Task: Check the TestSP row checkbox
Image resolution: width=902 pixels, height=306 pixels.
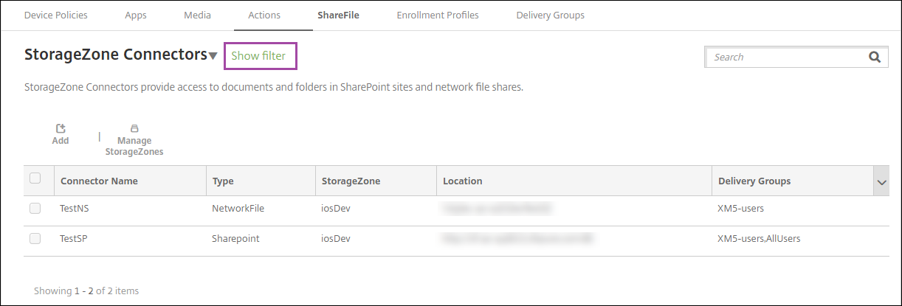Action: [x=35, y=238]
